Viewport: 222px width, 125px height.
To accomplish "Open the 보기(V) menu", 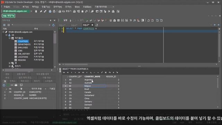I will [x=25, y=7].
